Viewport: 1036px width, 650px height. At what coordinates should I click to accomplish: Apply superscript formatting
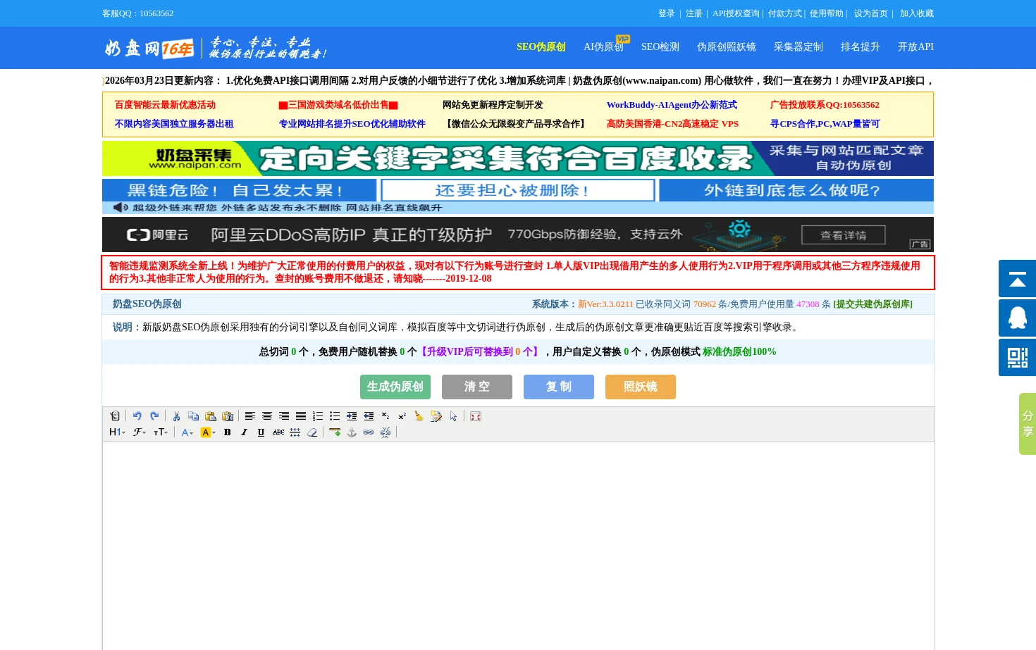(x=402, y=416)
